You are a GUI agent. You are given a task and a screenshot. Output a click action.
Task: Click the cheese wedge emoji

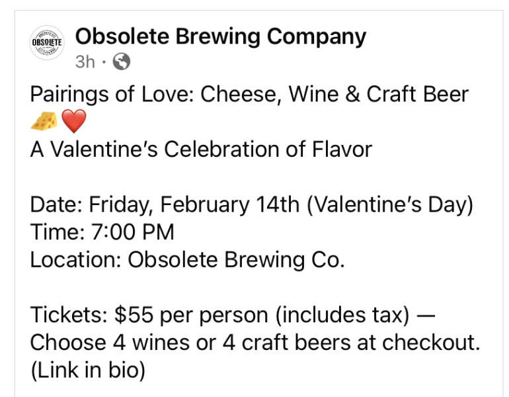[44, 121]
